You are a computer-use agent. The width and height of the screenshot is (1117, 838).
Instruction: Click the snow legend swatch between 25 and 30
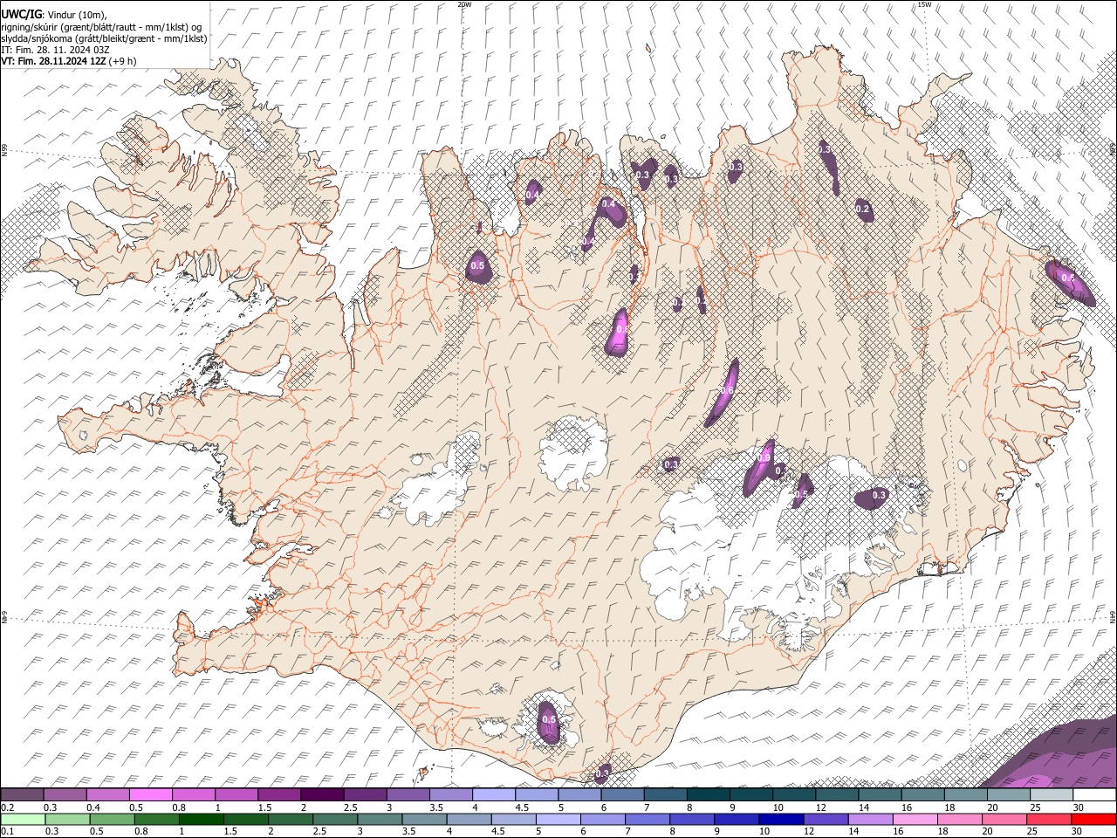[1052, 795]
